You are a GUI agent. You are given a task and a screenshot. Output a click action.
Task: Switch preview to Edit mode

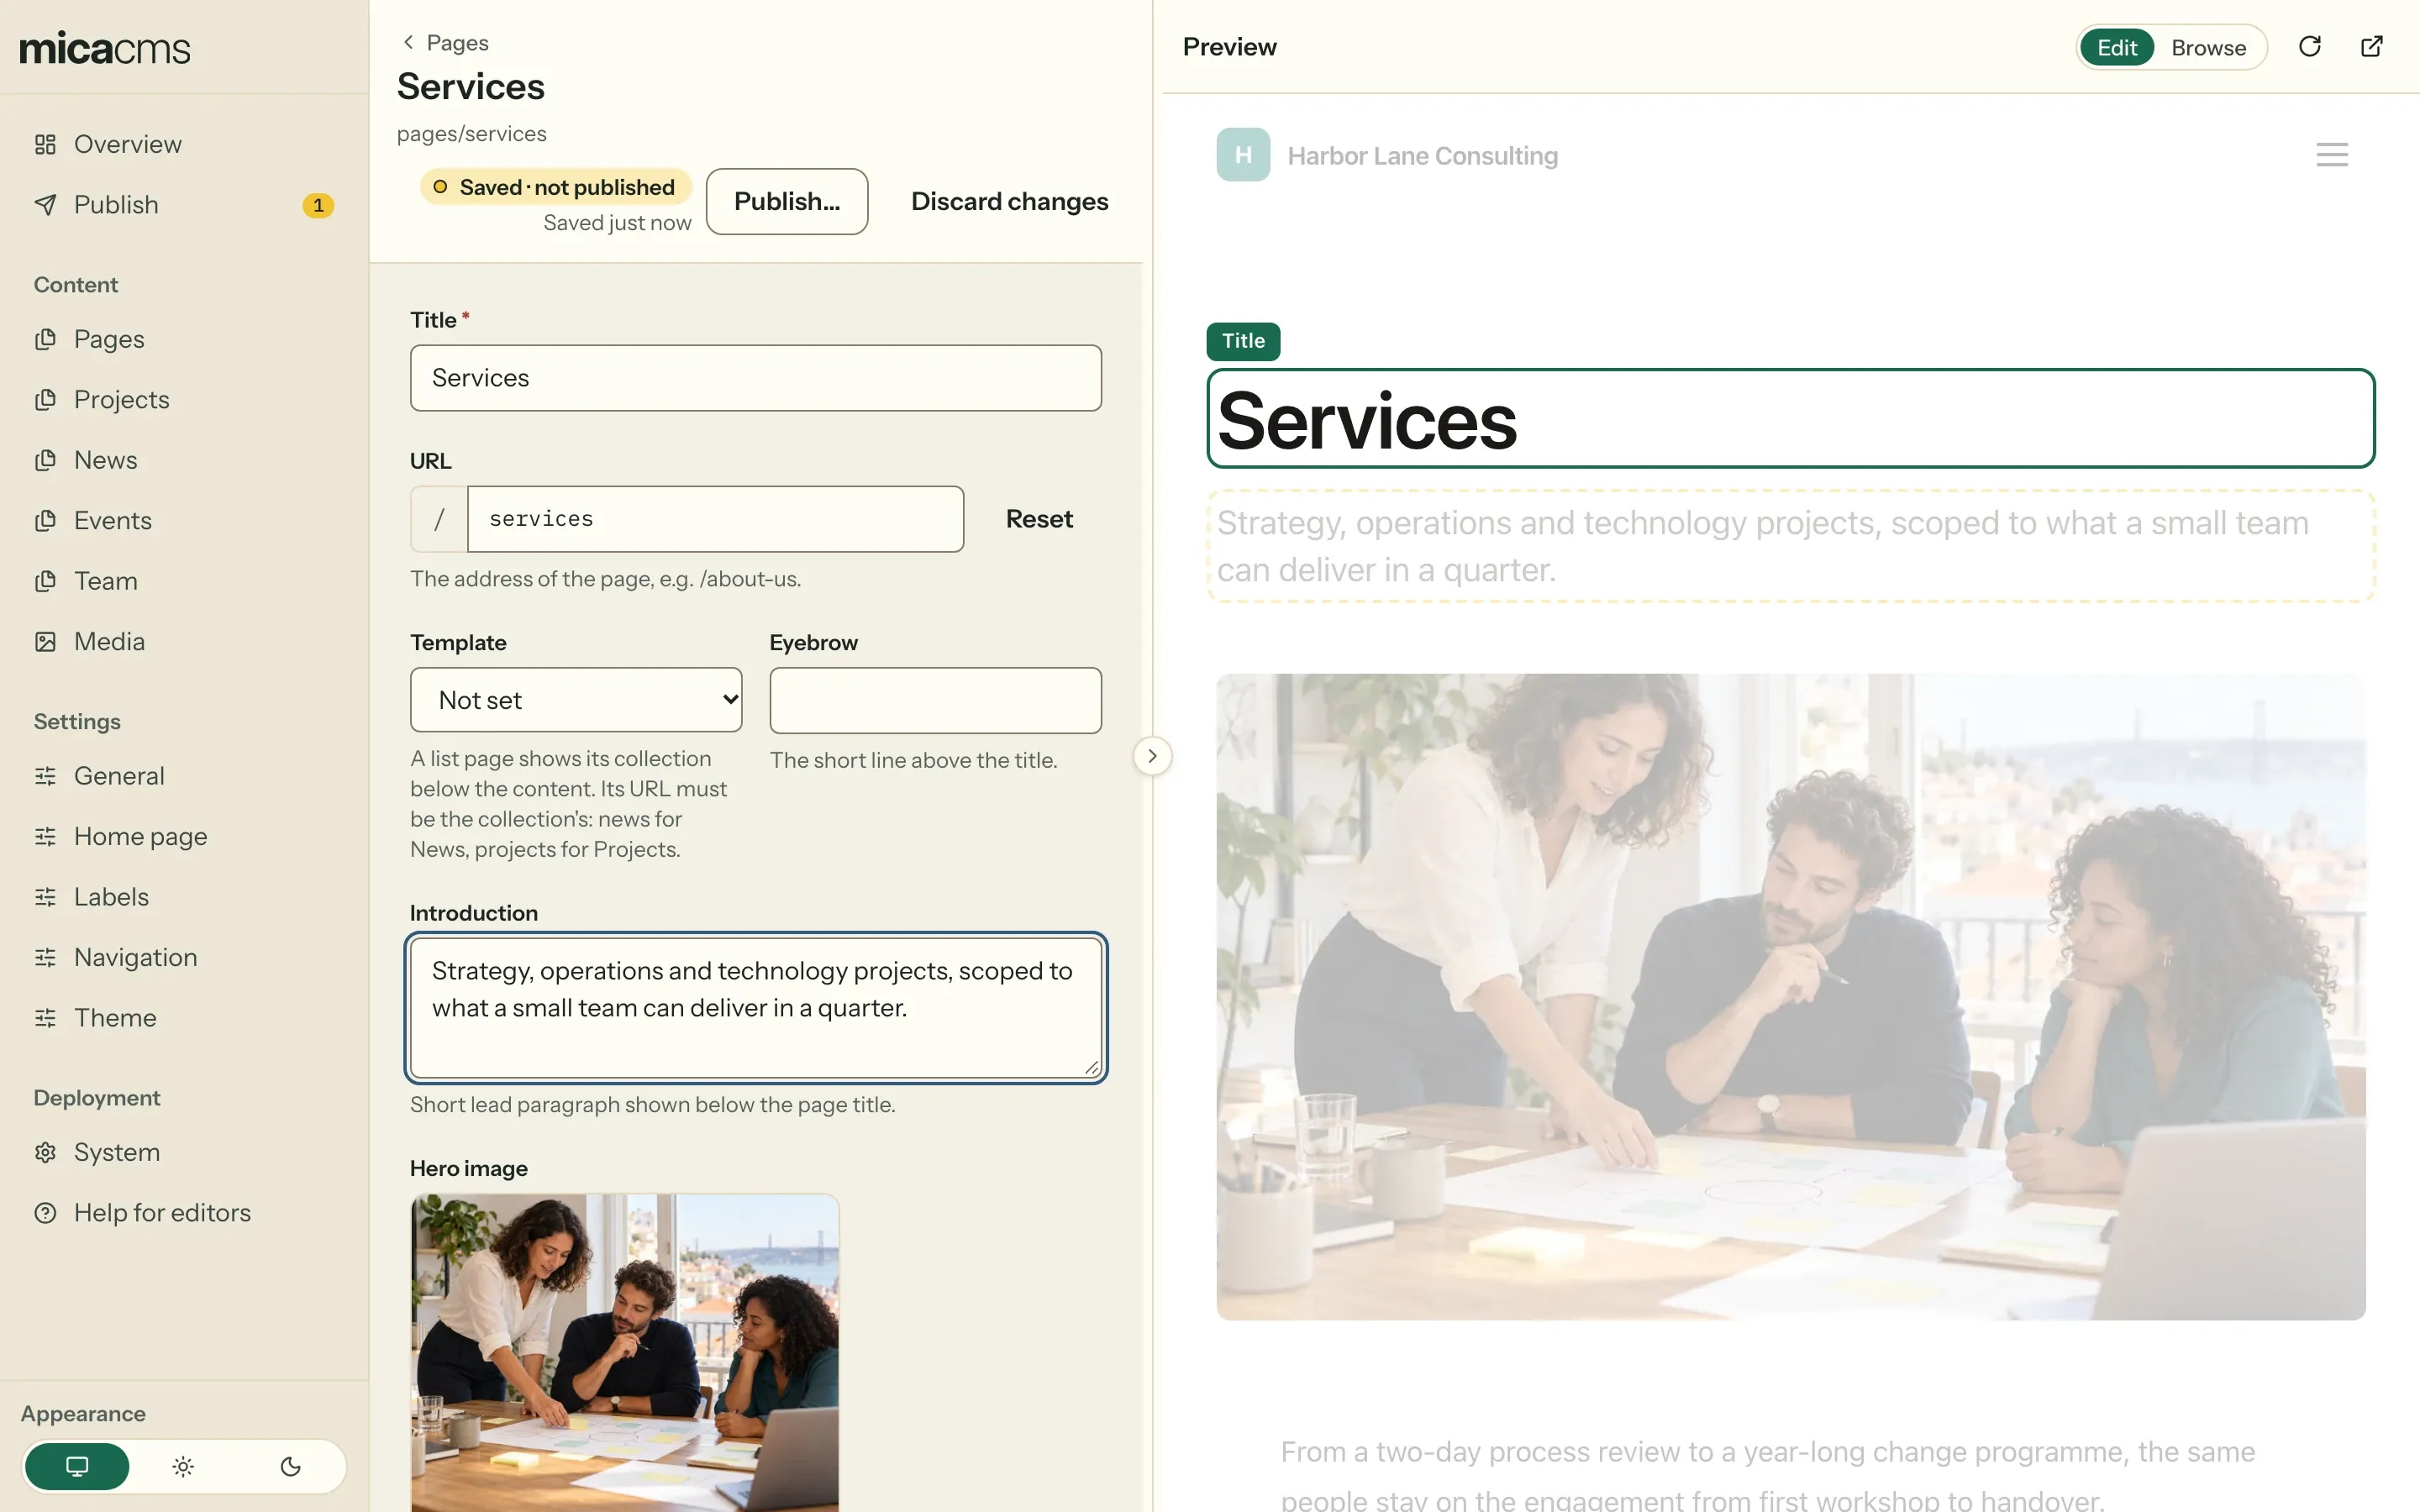pyautogui.click(x=2117, y=47)
